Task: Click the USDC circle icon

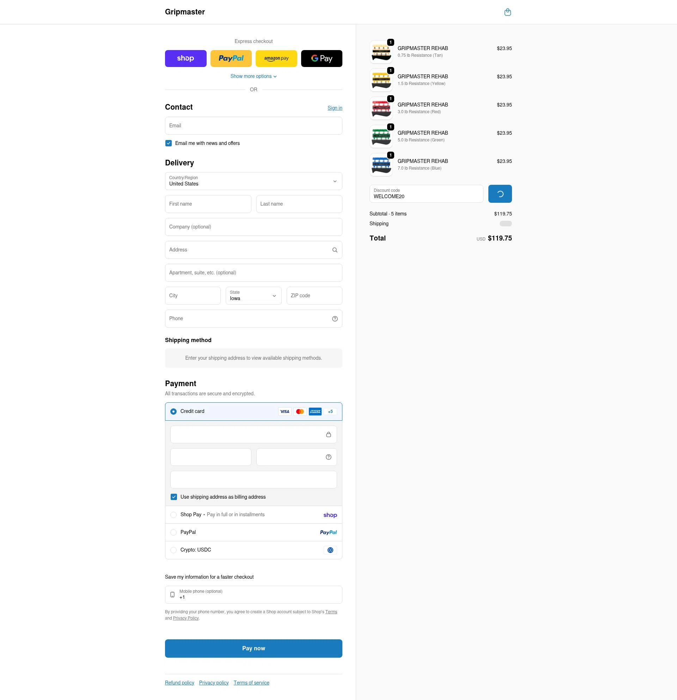Action: pos(330,550)
